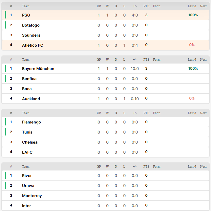This screenshot has width=211, height=211.
Task: Open River team page
Action: [27, 176]
